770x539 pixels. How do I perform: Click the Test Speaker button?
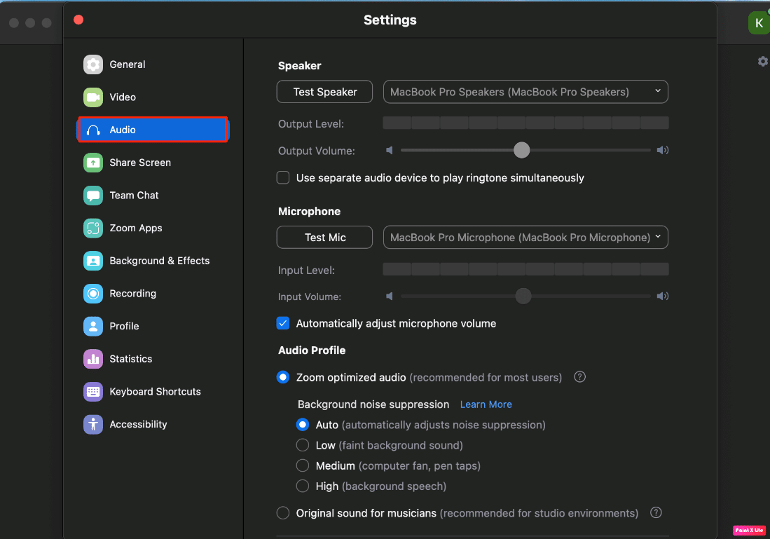pyautogui.click(x=324, y=92)
